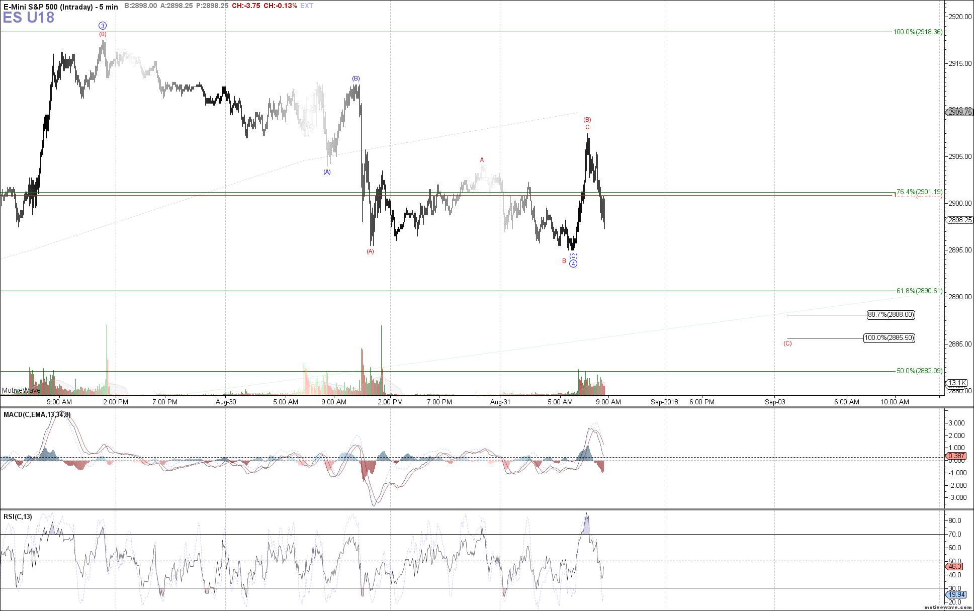
Task: Click the red 46.3 RSI value tag
Action: (955, 567)
